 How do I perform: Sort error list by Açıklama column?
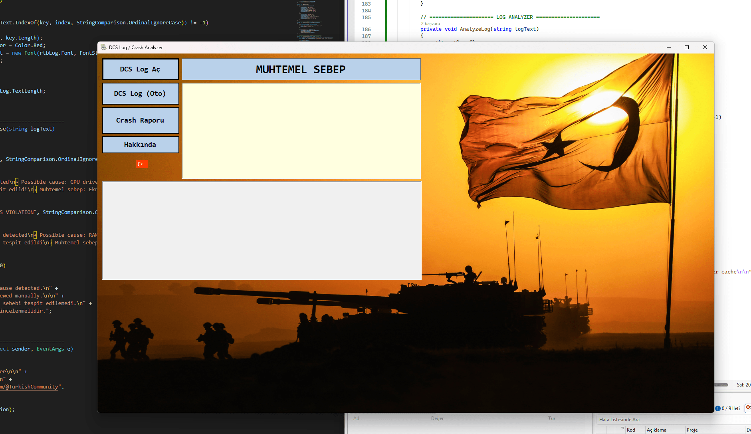click(x=656, y=430)
